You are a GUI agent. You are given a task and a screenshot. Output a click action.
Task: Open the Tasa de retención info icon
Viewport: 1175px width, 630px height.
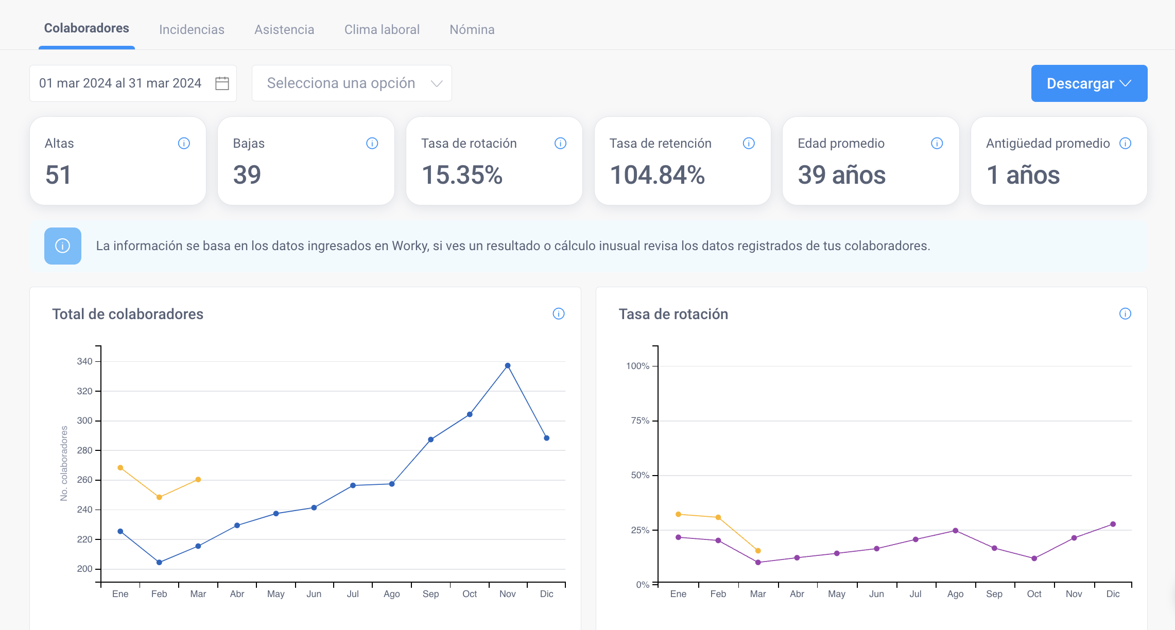click(749, 144)
